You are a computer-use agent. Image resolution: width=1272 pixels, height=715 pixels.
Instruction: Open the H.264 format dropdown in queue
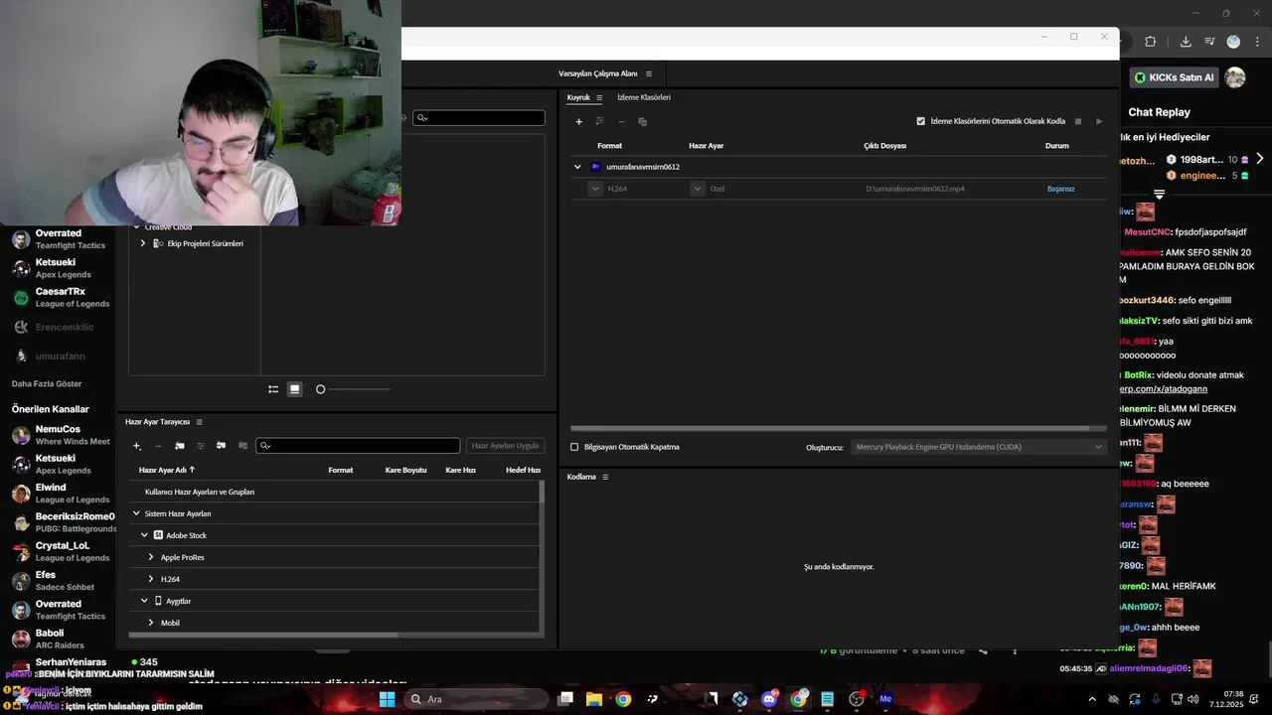595,189
